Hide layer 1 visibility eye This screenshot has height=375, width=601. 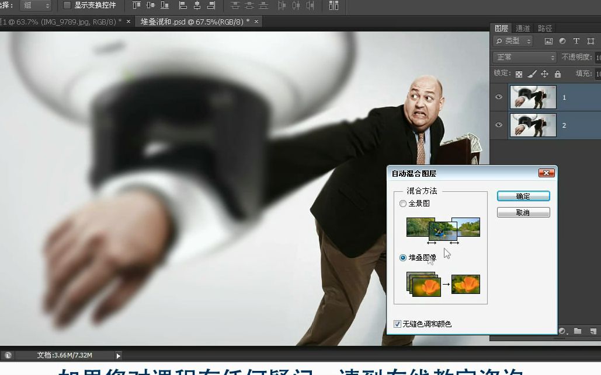pos(498,97)
